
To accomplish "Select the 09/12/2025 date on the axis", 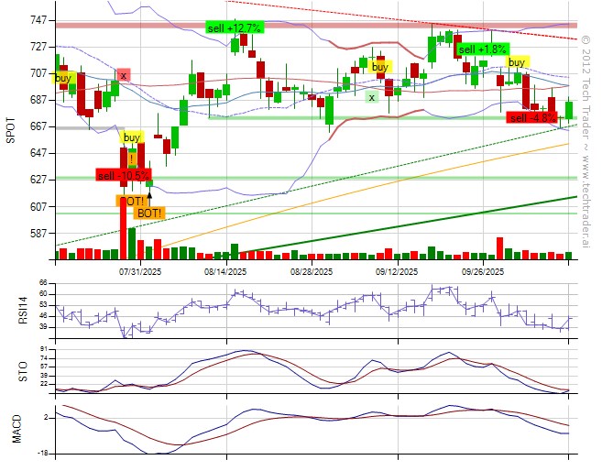I will (x=397, y=272).
